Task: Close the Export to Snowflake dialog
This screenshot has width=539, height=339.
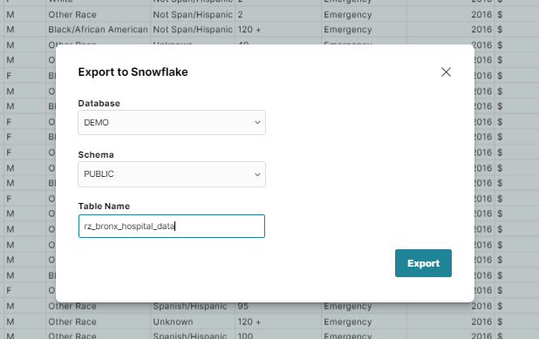Action: (446, 71)
